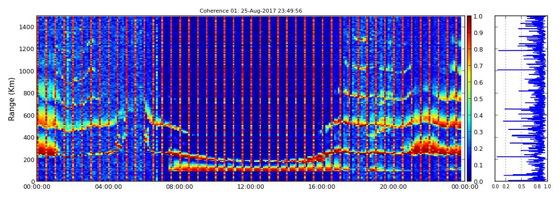This screenshot has height=198, width=560.
Task: Click the colorbar 0.4 label
Action: click(x=479, y=115)
